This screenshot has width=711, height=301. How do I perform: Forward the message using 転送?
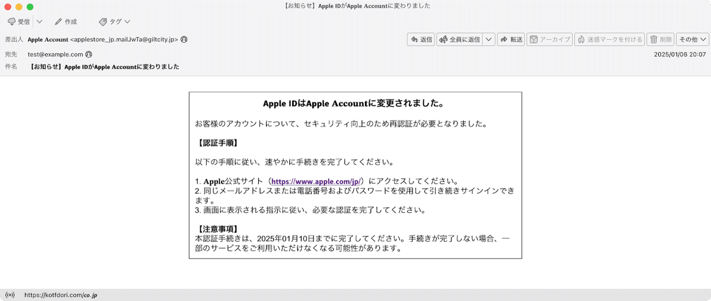(511, 40)
